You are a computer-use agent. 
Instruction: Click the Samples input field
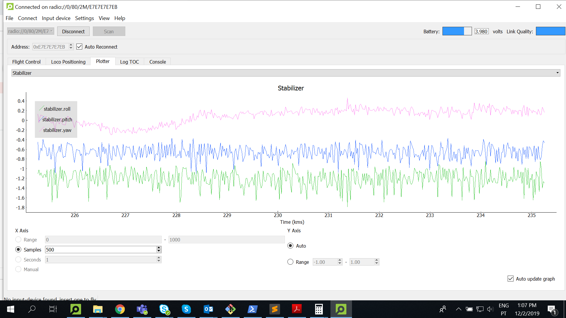100,250
